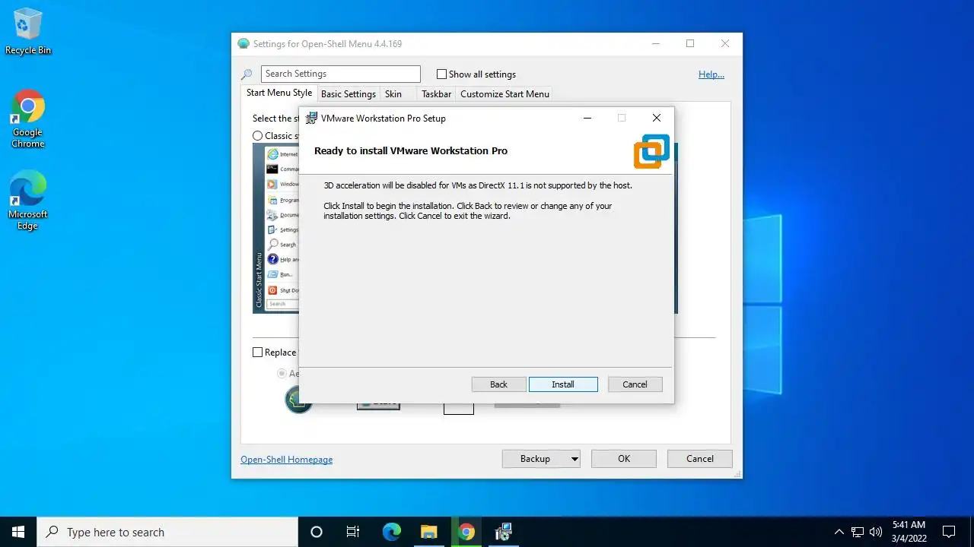Click the Settings icon in Classic menu preview
974x547 pixels.
272,229
